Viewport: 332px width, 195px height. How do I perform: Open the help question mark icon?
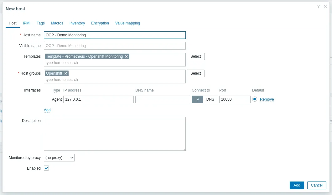pyautogui.click(x=318, y=6)
